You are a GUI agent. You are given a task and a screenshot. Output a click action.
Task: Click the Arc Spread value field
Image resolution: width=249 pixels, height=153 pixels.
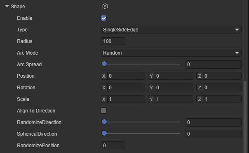(x=213, y=65)
